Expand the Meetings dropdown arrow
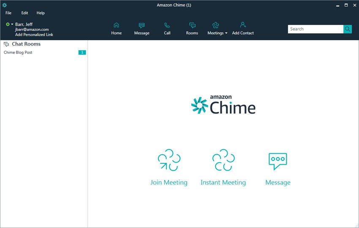 tap(226, 33)
